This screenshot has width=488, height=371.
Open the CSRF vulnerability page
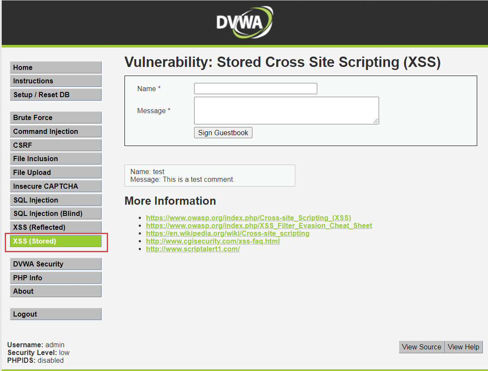tap(55, 145)
